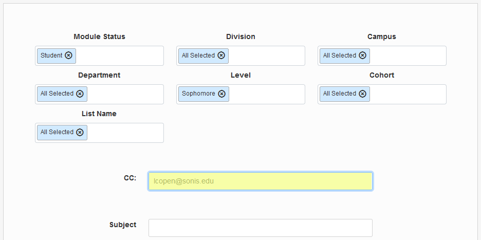Click the Student tag label
The width and height of the screenshot is (481, 240).
coord(51,56)
